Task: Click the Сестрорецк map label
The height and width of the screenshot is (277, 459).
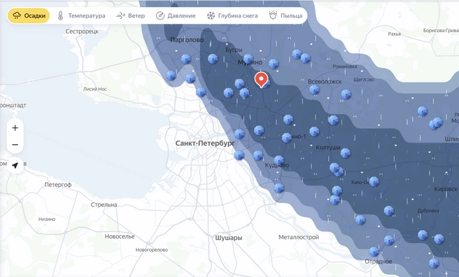Action: pos(82,31)
